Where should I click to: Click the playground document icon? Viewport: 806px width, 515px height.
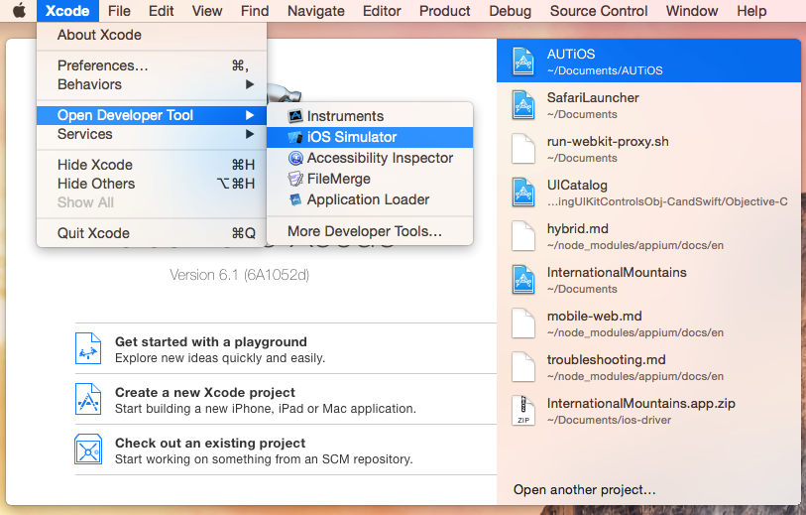pos(88,348)
